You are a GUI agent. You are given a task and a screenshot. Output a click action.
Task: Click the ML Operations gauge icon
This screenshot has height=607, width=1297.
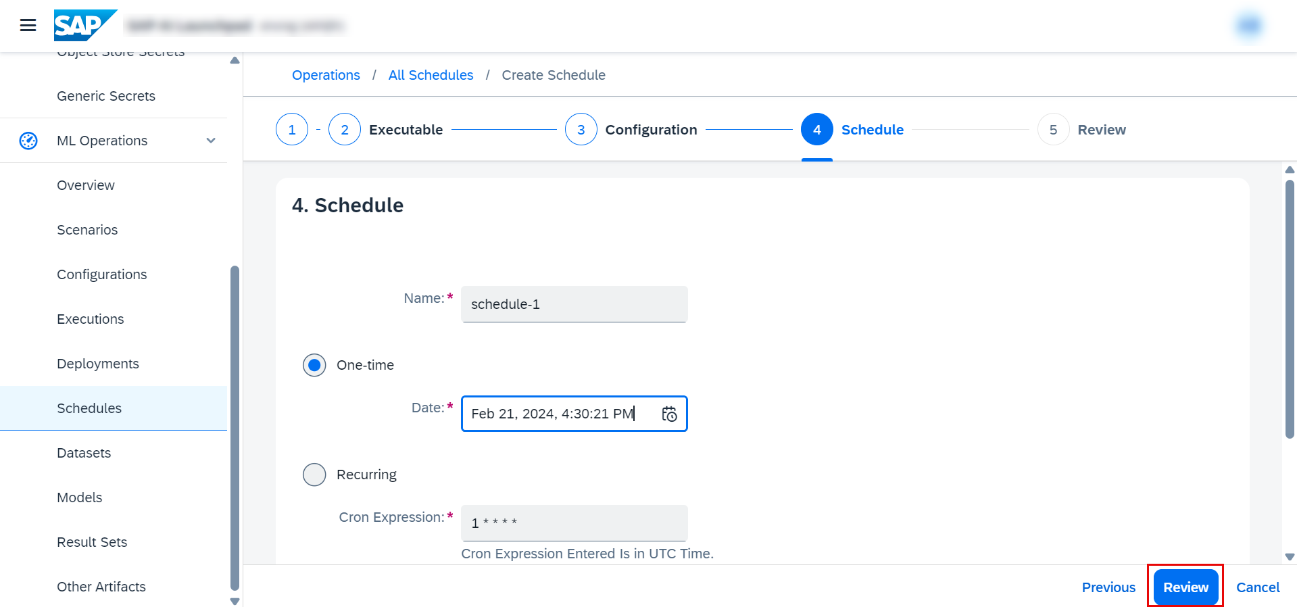tap(28, 141)
